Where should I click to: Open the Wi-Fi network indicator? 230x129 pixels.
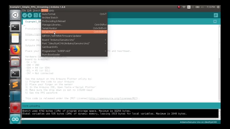coord(184,7)
